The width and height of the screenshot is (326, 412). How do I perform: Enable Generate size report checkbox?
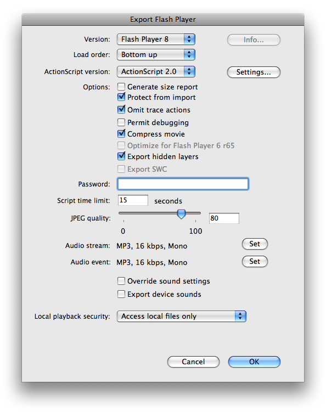point(121,87)
